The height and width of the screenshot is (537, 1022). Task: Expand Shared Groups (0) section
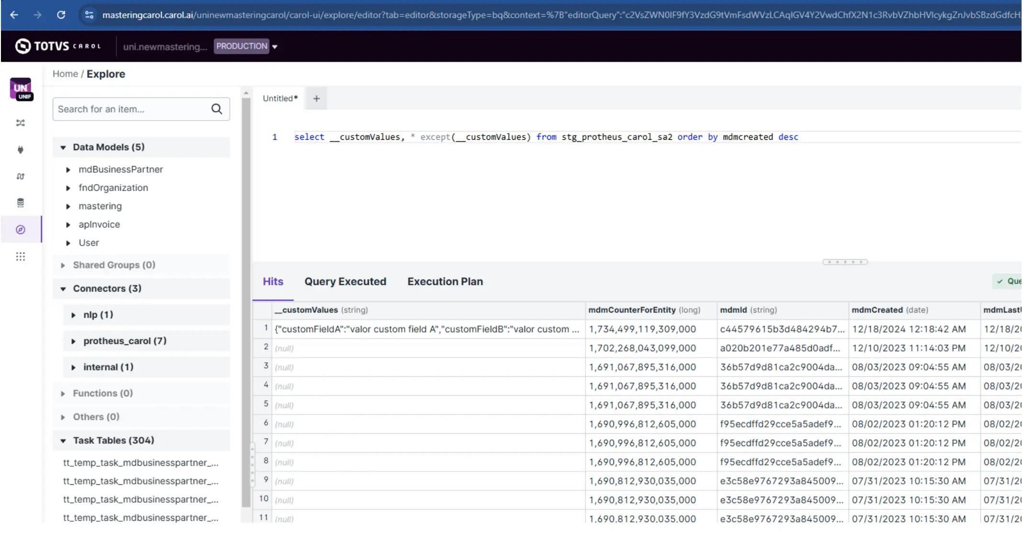coord(141,265)
